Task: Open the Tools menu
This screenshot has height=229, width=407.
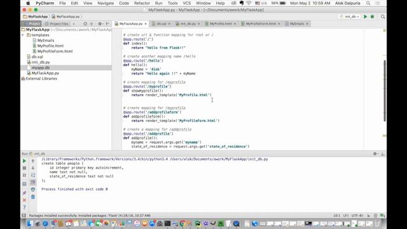Action: pyautogui.click(x=172, y=3)
